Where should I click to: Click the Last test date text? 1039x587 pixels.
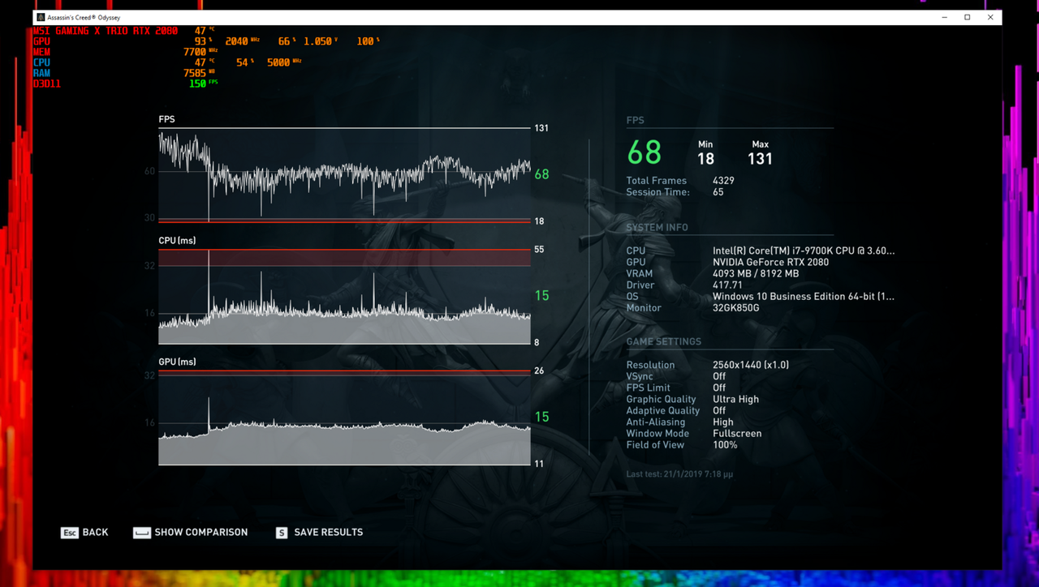tap(679, 473)
